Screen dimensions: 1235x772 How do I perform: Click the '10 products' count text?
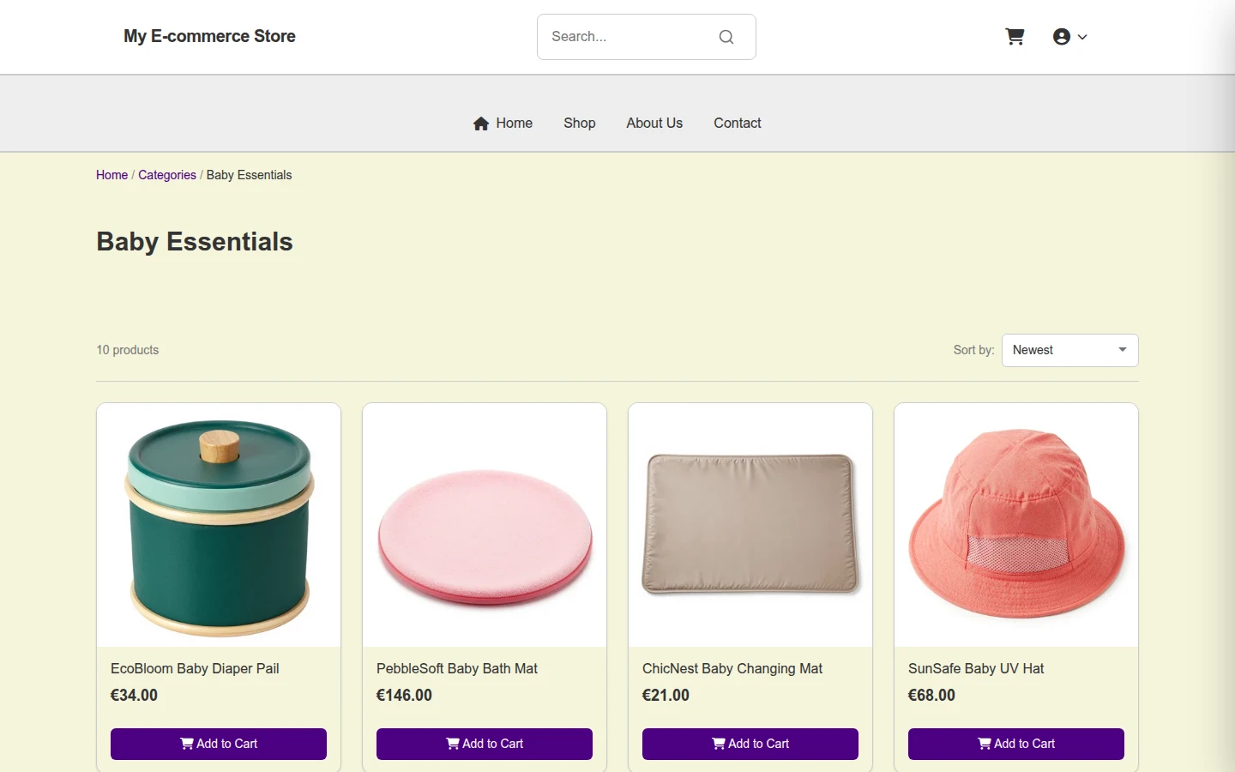[128, 350]
